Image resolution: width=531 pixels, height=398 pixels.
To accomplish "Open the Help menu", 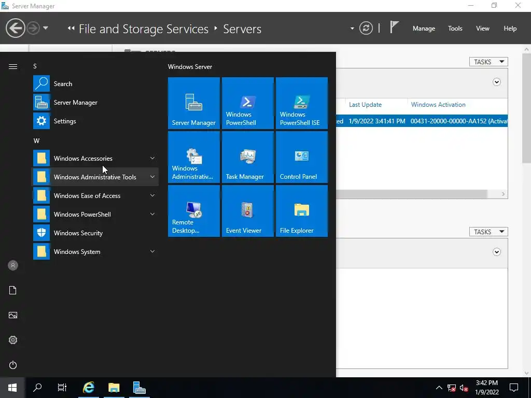I will (x=510, y=29).
